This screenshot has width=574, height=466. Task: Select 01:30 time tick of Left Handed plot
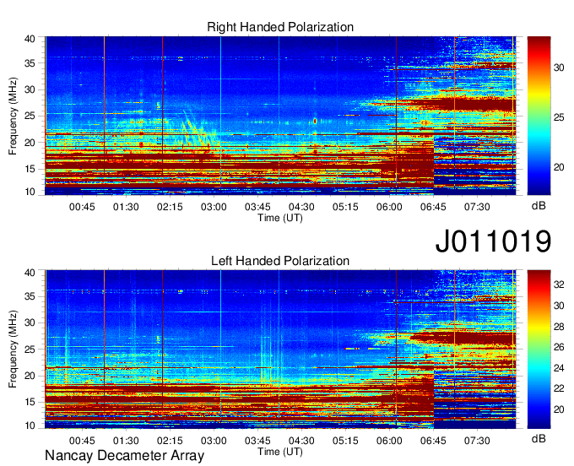coord(126,441)
